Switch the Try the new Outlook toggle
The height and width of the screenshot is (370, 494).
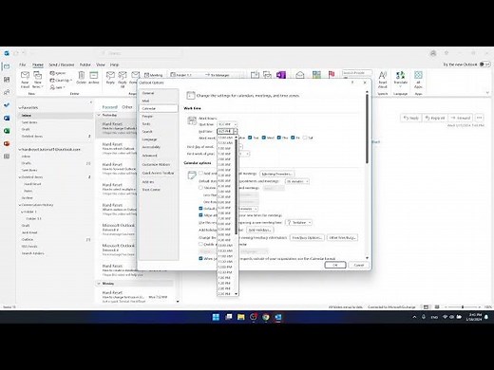pos(484,65)
